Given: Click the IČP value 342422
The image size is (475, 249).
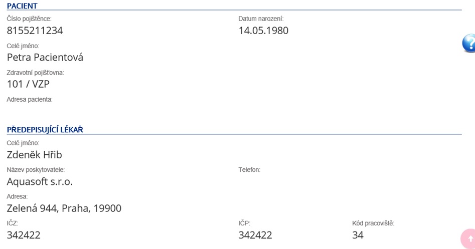Looking at the screenshot, I should click(255, 235).
